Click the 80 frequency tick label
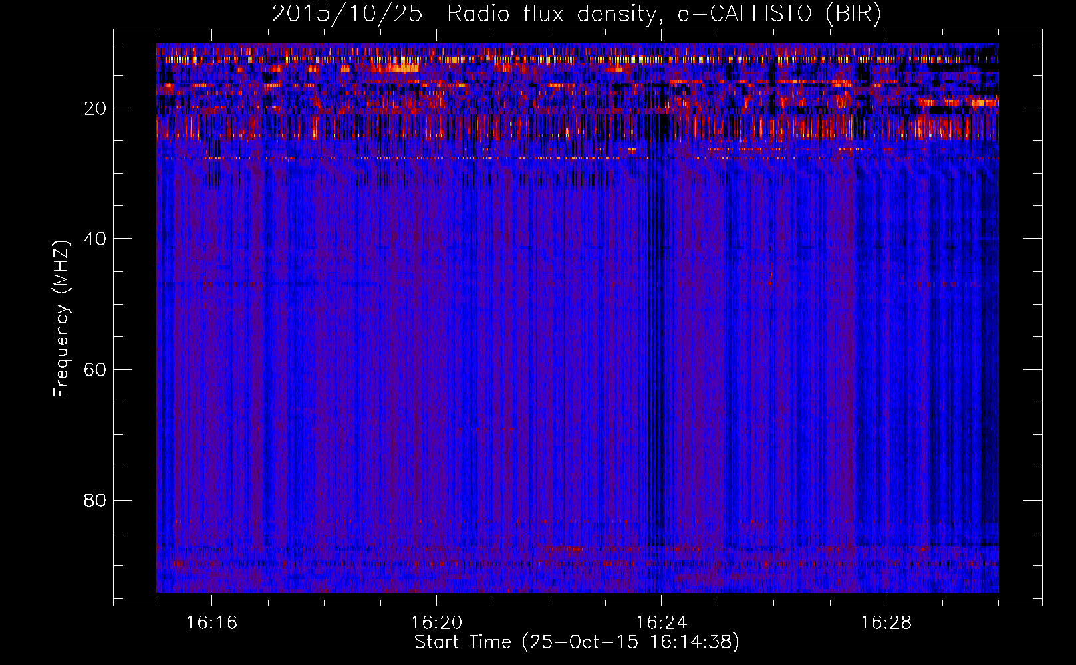The image size is (1076, 665). [95, 500]
